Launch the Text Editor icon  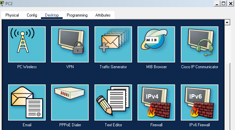point(113,103)
